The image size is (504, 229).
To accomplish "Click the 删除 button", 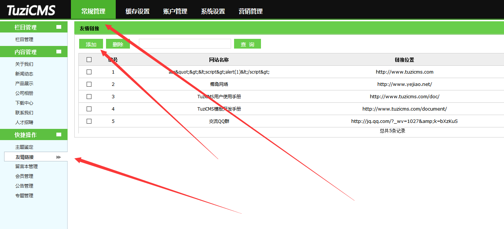I will click(x=118, y=44).
